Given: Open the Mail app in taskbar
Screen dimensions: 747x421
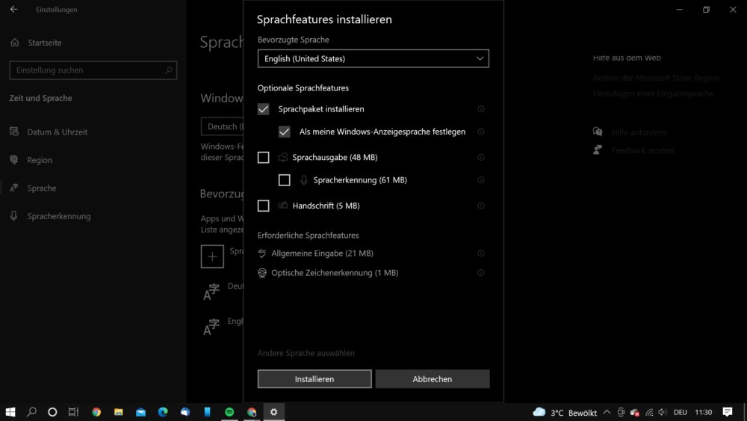Looking at the screenshot, I should pos(140,412).
